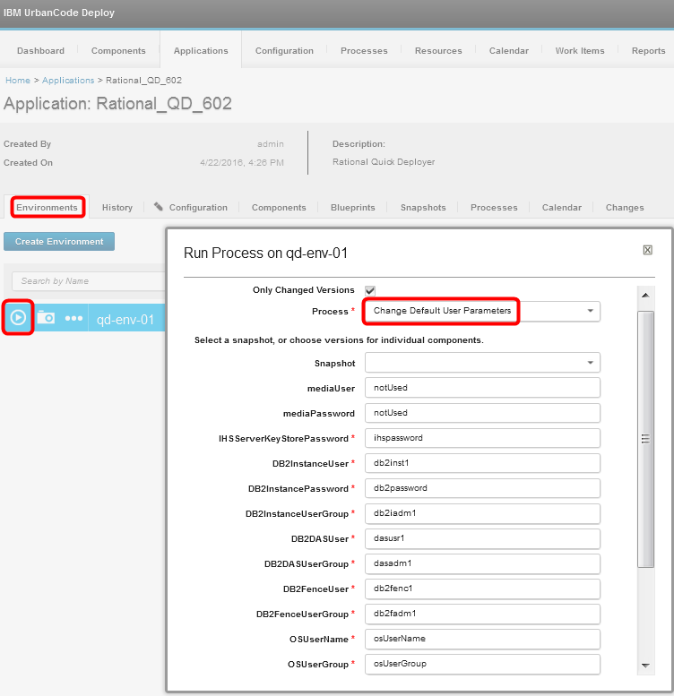Click the Create Environment button
674x696 pixels.
[59, 241]
